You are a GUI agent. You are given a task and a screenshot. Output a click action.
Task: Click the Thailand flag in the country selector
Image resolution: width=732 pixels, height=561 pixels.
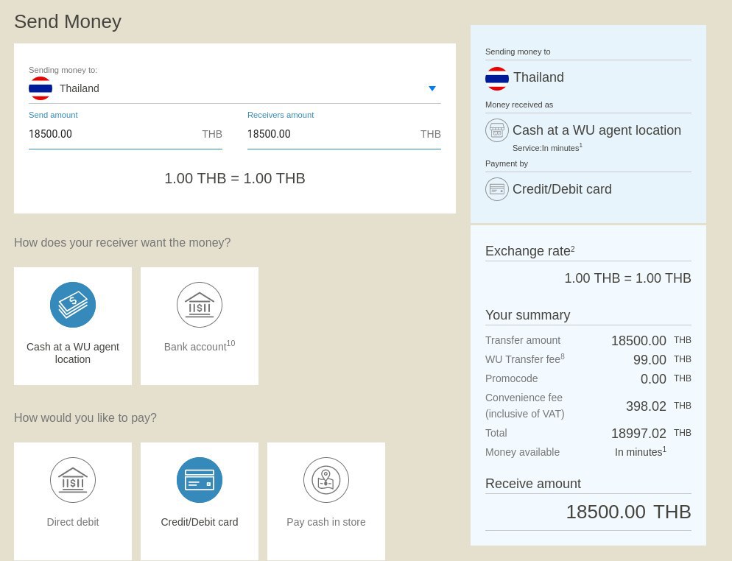[x=41, y=88]
